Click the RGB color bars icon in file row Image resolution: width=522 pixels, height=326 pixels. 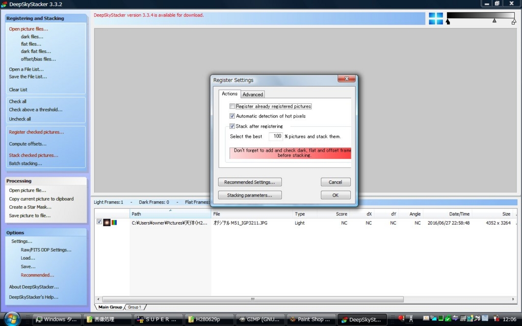point(114,223)
